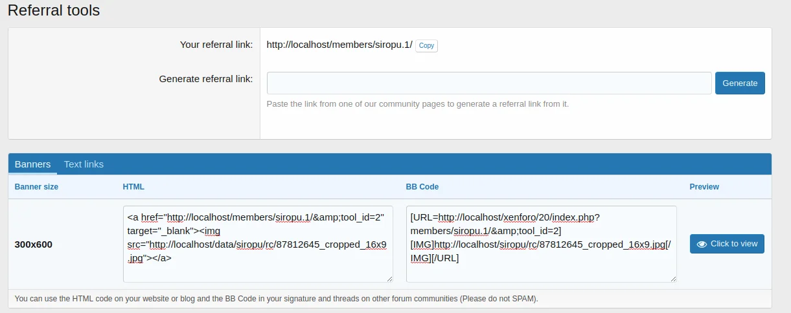Click the resize handle of the HTML textarea
Screen dimensions: 791x313
[389, 279]
